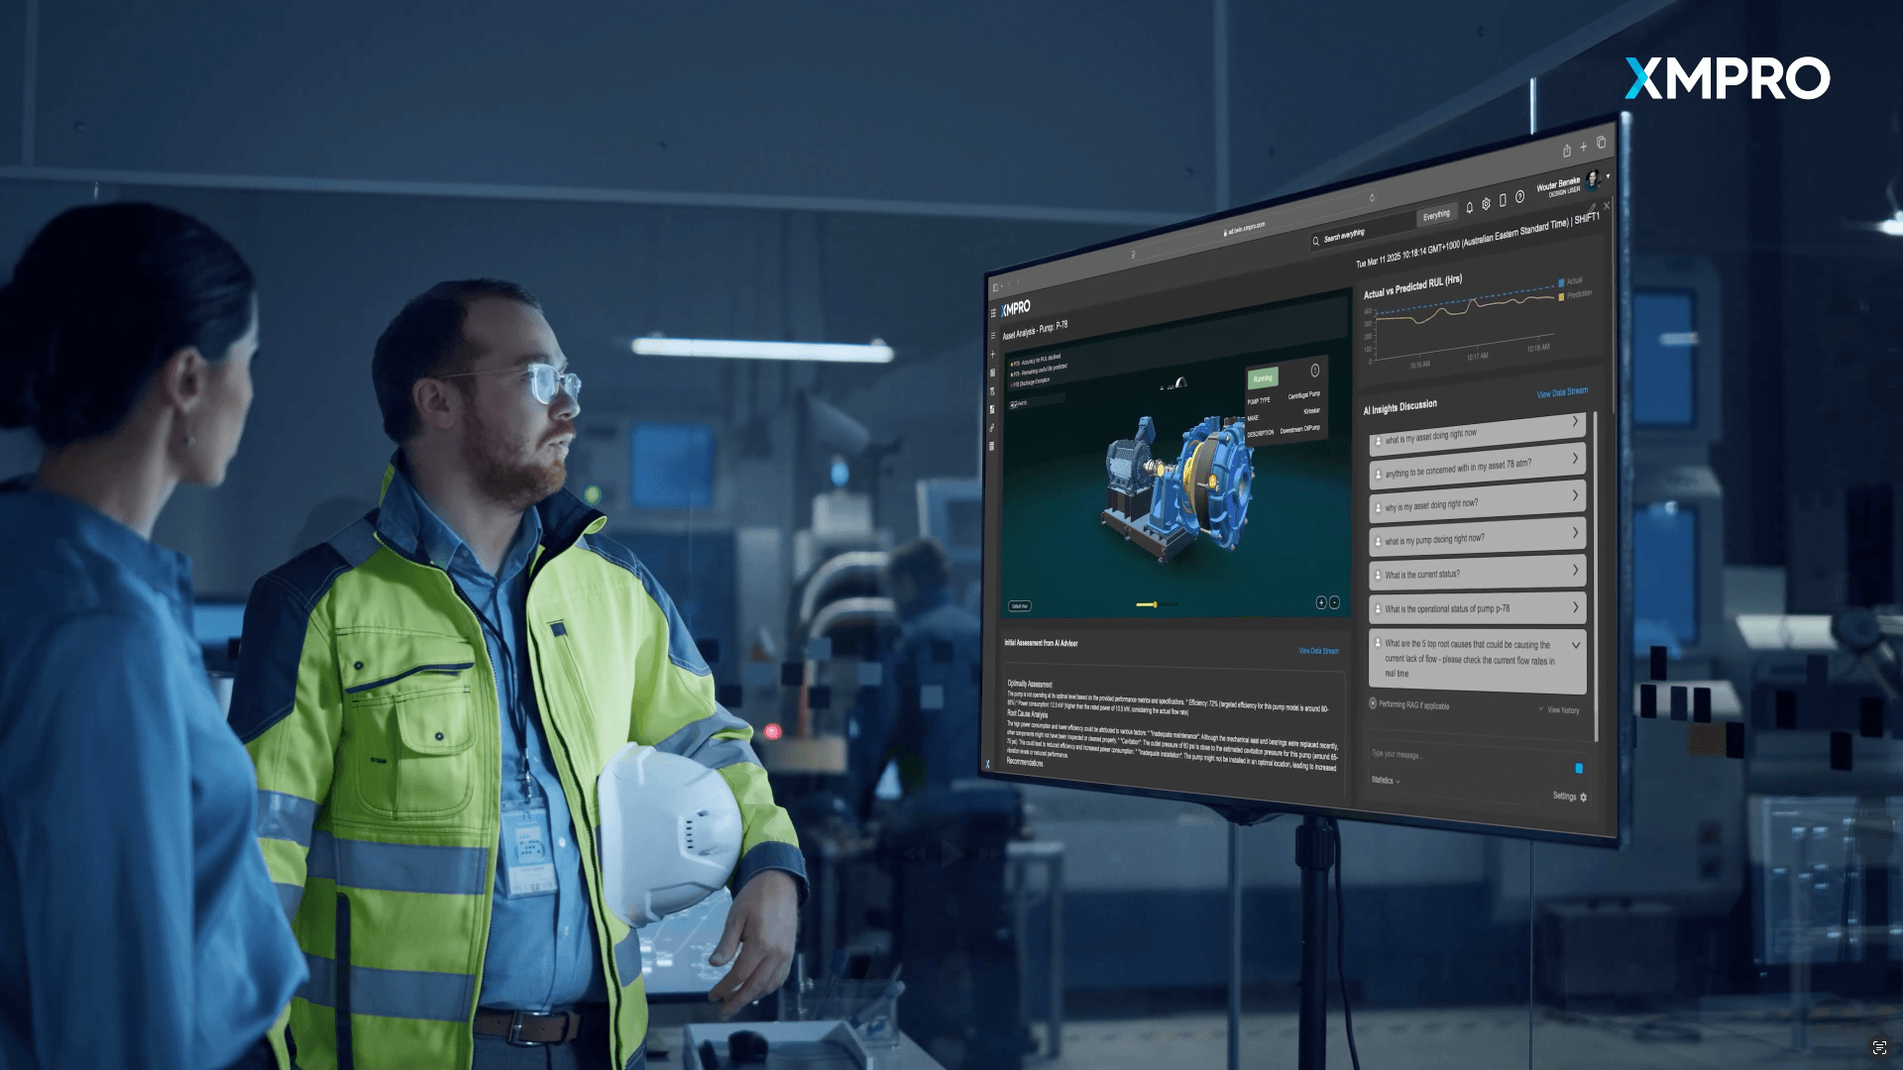
Task: Open the settings gear in top bar
Action: [x=1486, y=204]
